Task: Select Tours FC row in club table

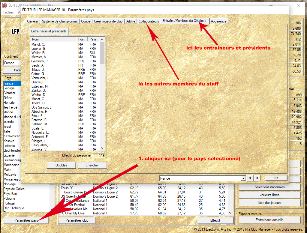Action: [x=144, y=188]
